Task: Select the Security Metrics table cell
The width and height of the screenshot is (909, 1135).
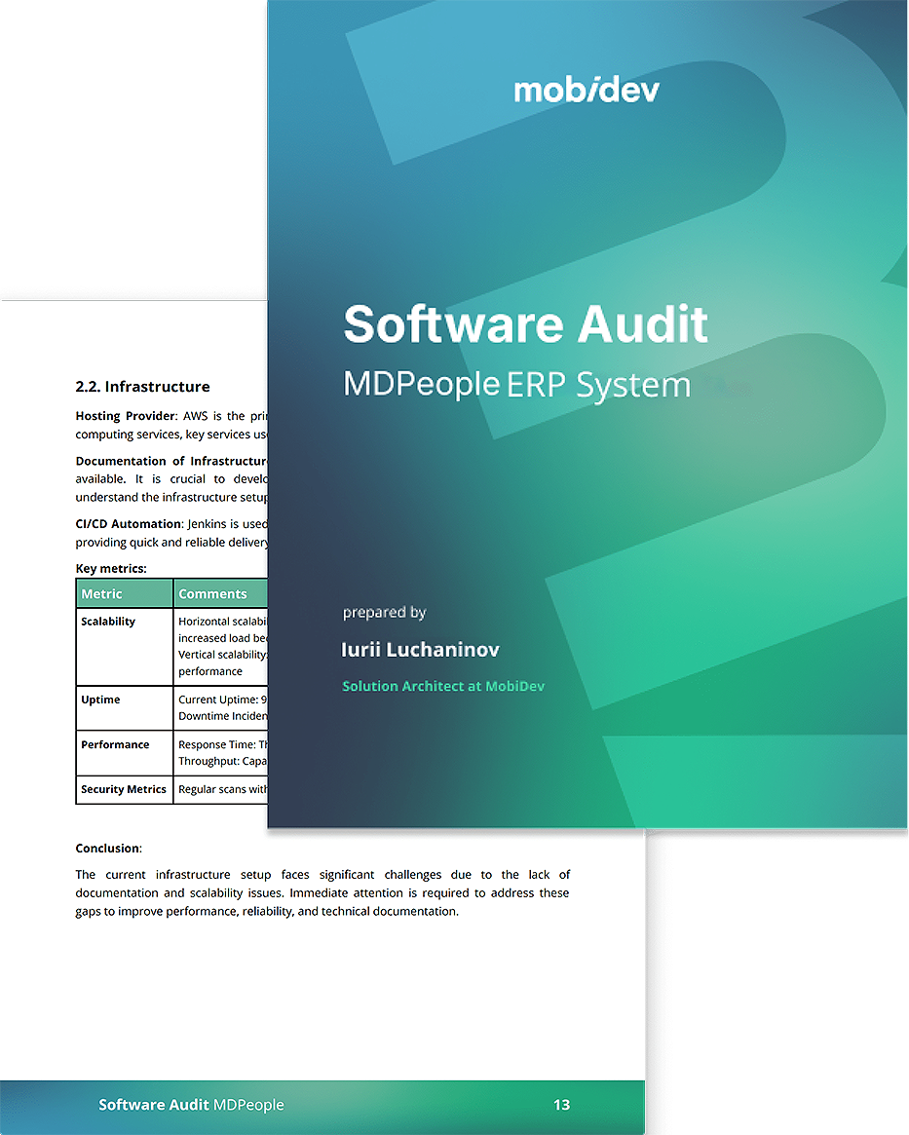Action: [124, 789]
